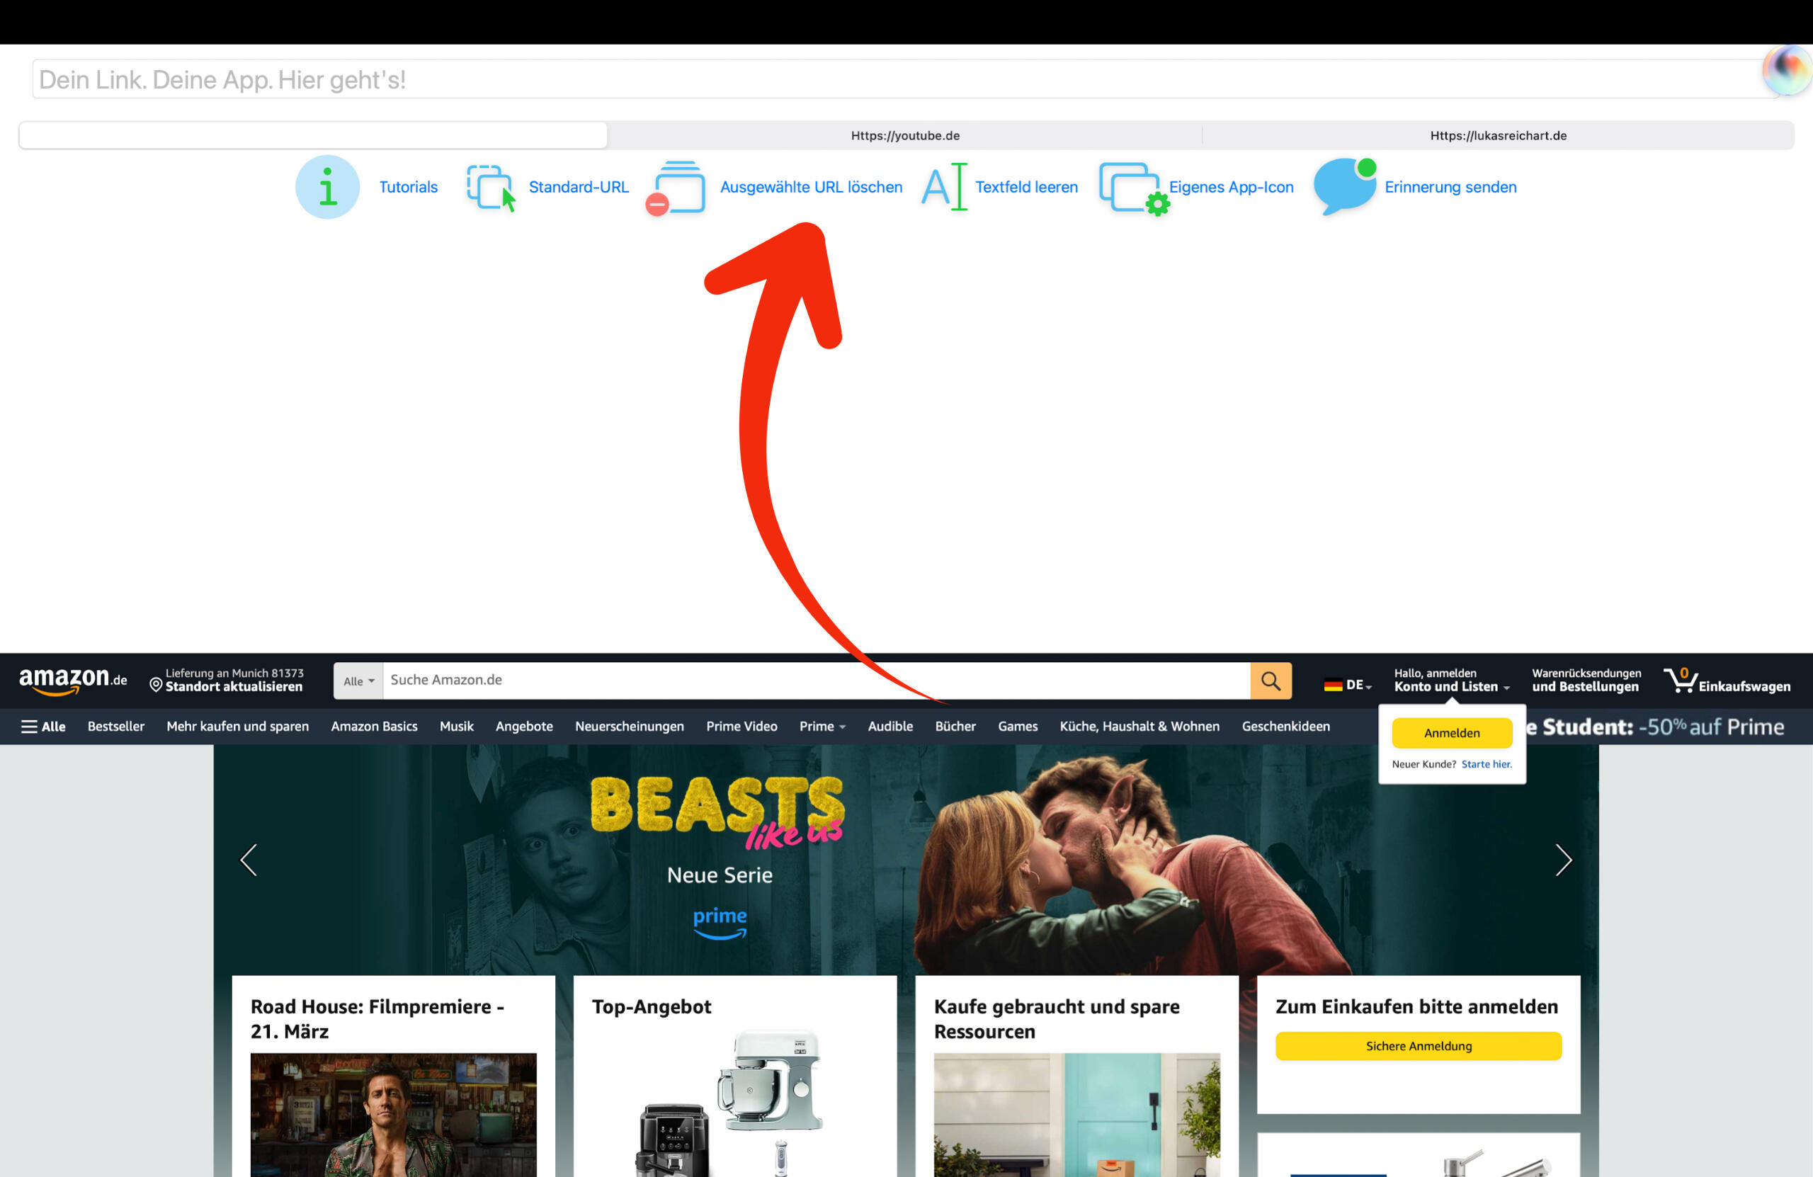The image size is (1813, 1177).
Task: Advance banner with right carousel arrow
Action: [x=1562, y=860]
